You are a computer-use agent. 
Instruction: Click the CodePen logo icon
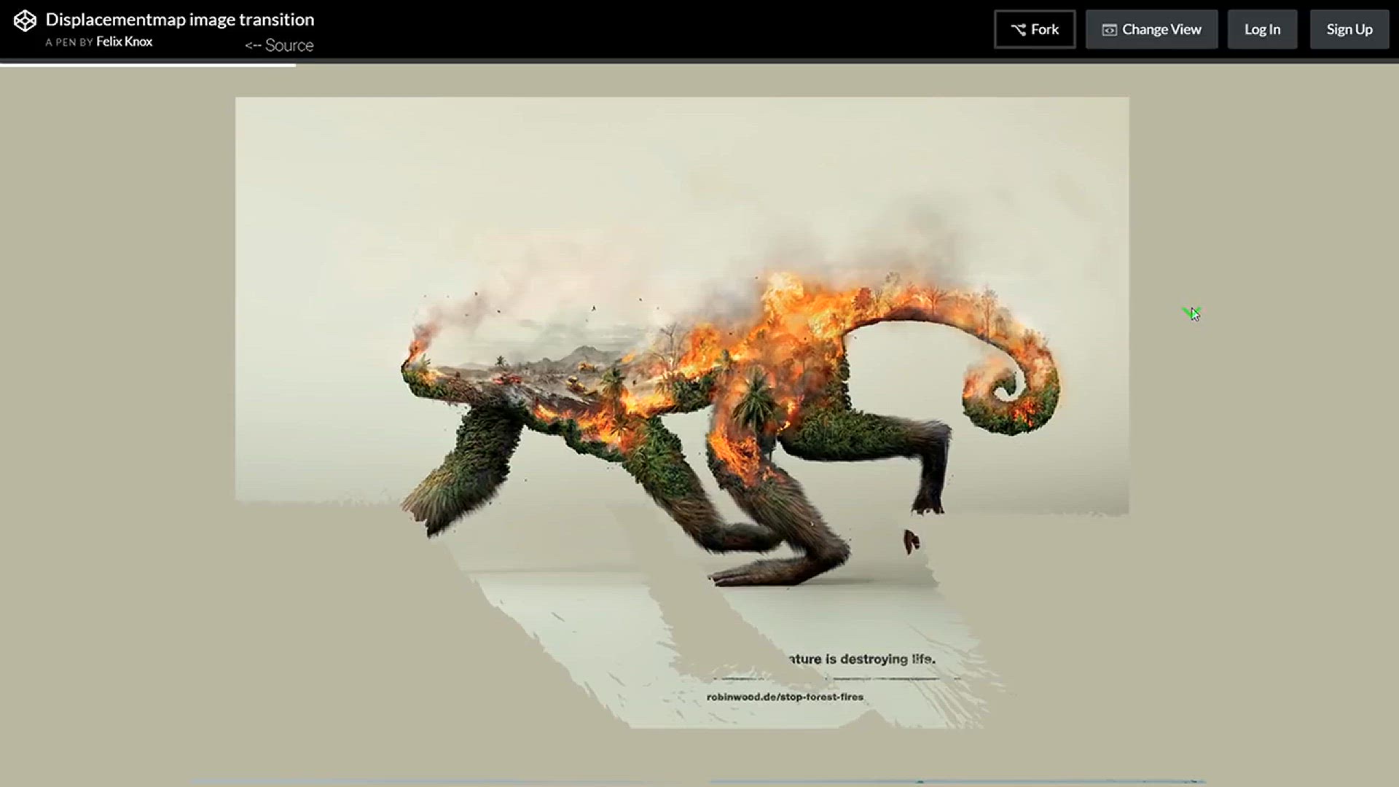coord(25,21)
